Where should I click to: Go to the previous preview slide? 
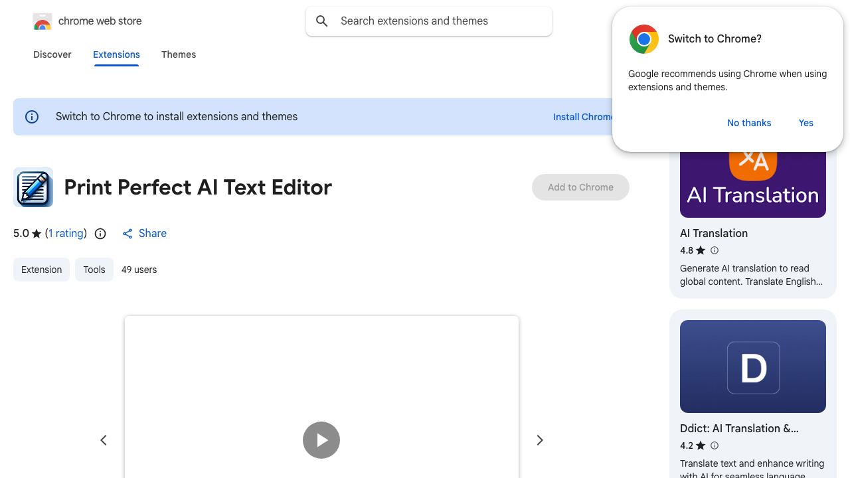104,440
